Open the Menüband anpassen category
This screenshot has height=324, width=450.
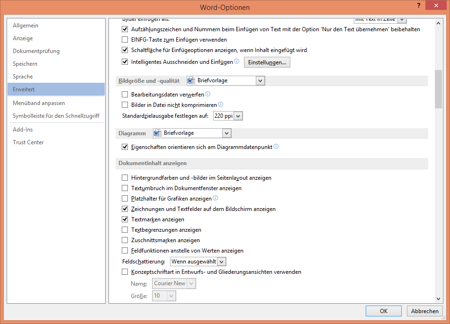(39, 103)
